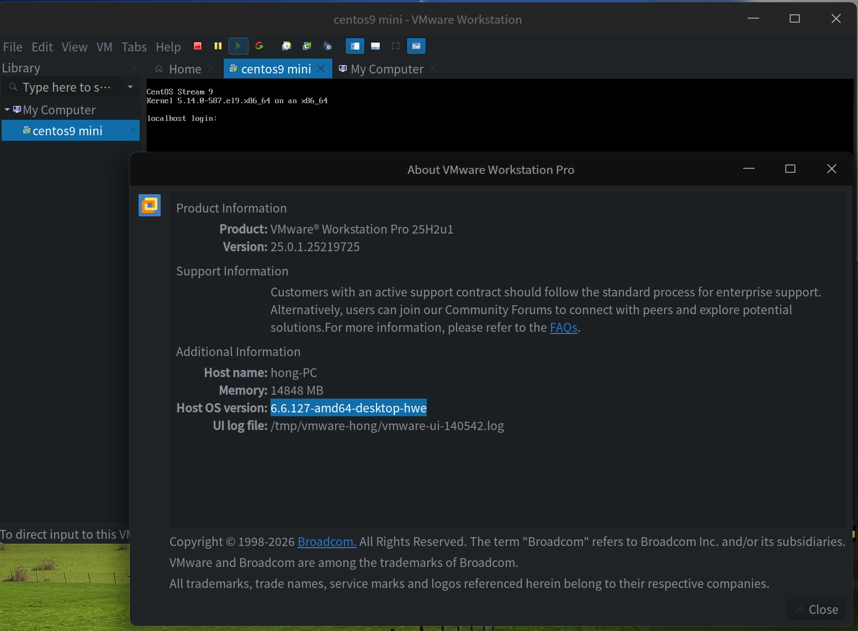Click the Close button in About dialog
Image resolution: width=858 pixels, height=631 pixels.
(816, 609)
